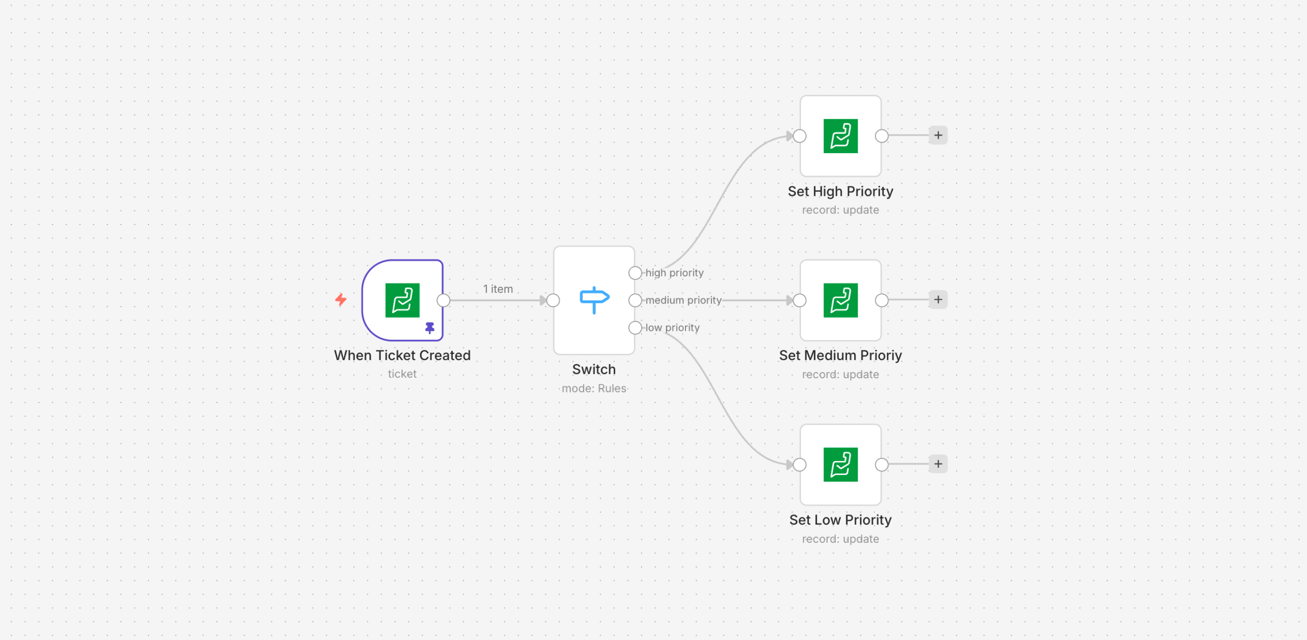
Task: Click the record: update label under Set High Priority
Action: pyautogui.click(x=840, y=210)
